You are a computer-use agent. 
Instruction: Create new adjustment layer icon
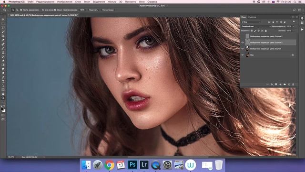pos(280,85)
